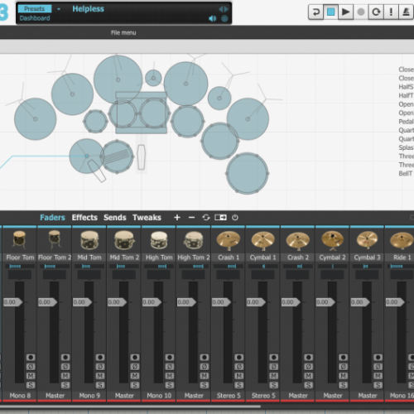Open High Tom output selector Mono 10
Image resolution: width=414 pixels, height=414 pixels.
tap(159, 396)
